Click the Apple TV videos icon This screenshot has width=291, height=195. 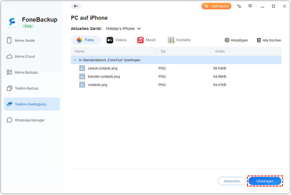pos(110,40)
